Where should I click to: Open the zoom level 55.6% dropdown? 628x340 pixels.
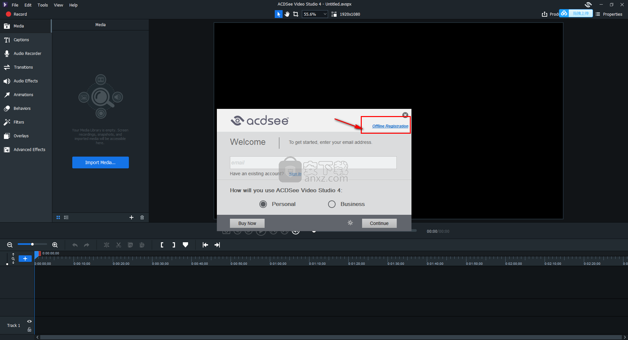[315, 14]
